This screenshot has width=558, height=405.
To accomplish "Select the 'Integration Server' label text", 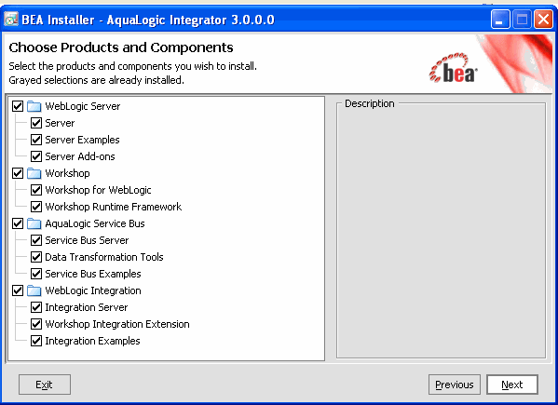I will [x=87, y=307].
